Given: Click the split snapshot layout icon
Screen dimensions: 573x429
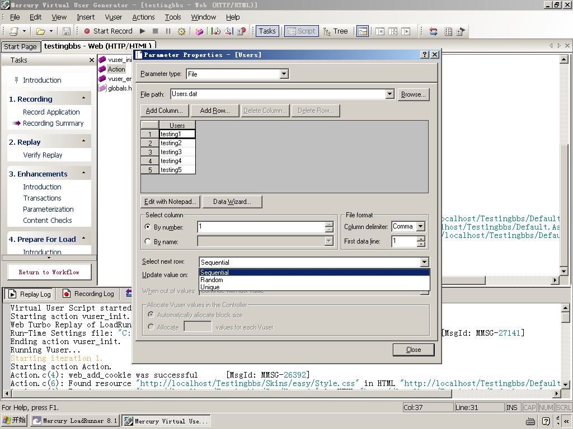Looking at the screenshot, I should click(x=393, y=31).
